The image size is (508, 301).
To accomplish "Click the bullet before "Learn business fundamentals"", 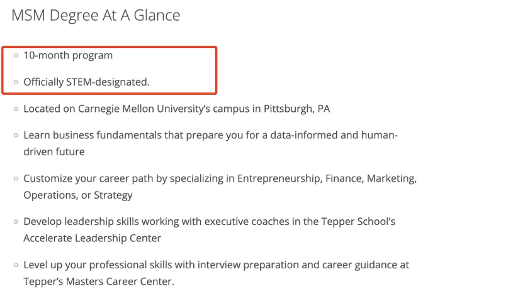I will click(16, 136).
